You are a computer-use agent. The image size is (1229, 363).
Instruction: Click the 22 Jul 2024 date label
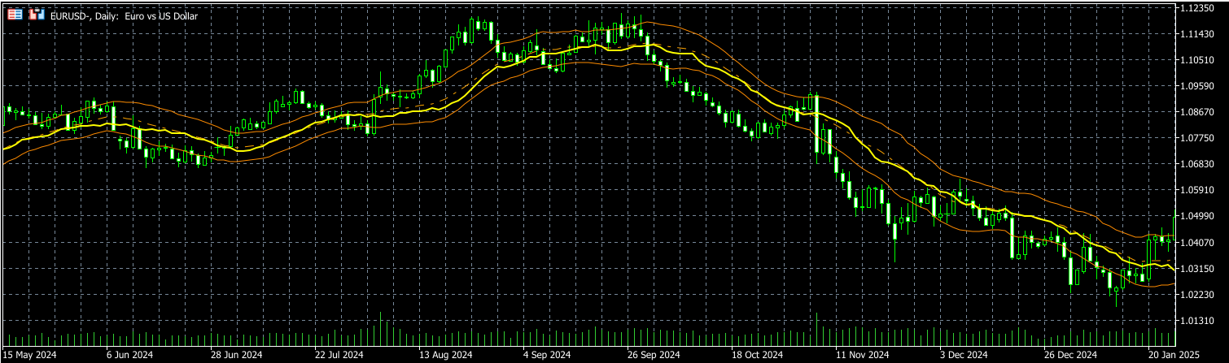pos(339,356)
